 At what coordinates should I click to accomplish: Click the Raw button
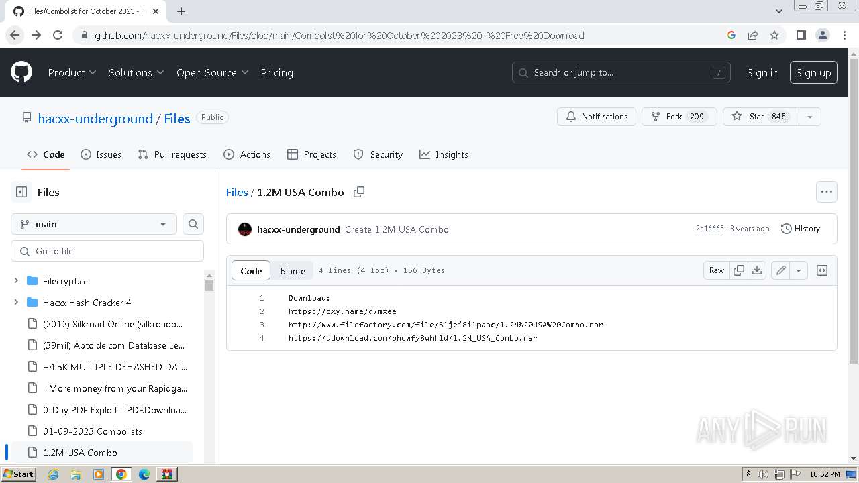coord(717,270)
